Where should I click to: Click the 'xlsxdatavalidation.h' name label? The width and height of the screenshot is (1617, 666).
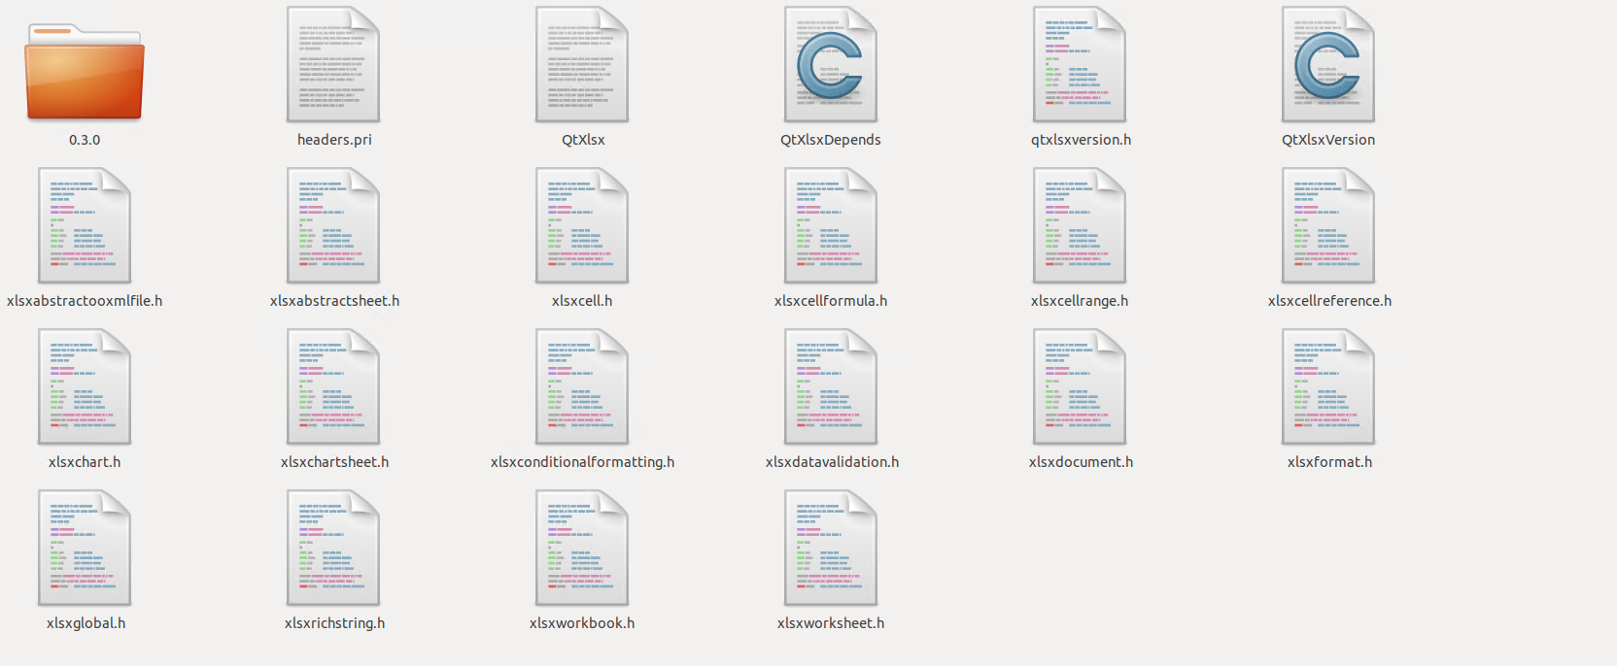832,462
